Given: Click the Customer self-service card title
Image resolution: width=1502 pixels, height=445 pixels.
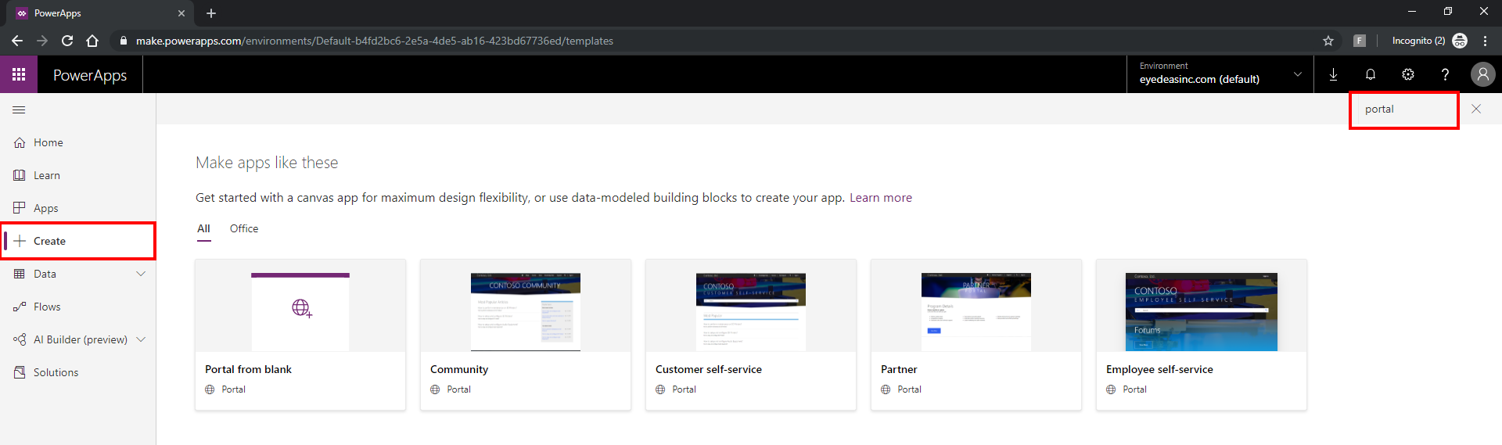Looking at the screenshot, I should coord(709,369).
